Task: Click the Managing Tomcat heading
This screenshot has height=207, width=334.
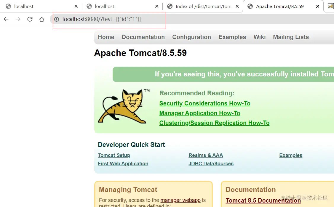Action: coord(128,190)
